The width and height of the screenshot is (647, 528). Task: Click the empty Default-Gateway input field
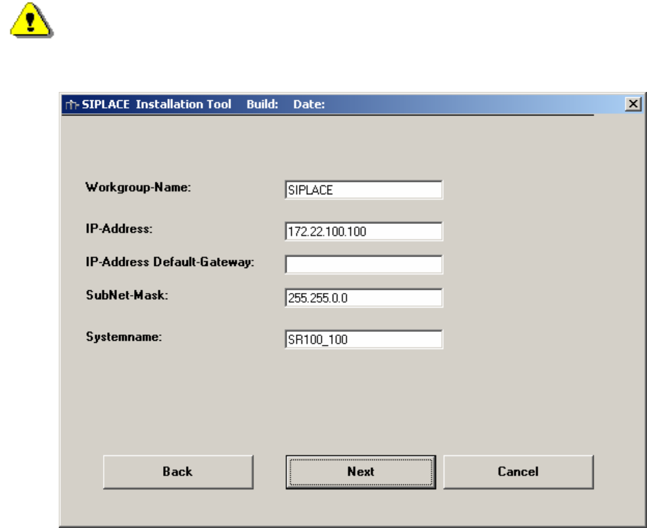pyautogui.click(x=364, y=265)
